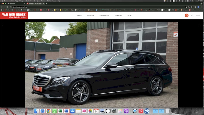This screenshot has width=204, height=115.
Task: Open the App Store in the Dock
Action: (x=72, y=111)
